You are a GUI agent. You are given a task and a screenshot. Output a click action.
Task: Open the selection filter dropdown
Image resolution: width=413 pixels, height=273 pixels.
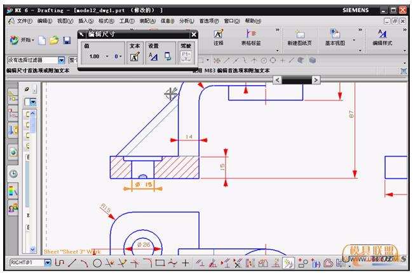coord(62,60)
